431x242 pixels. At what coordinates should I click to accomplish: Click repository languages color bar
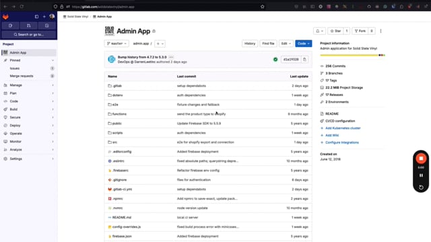click(352, 55)
